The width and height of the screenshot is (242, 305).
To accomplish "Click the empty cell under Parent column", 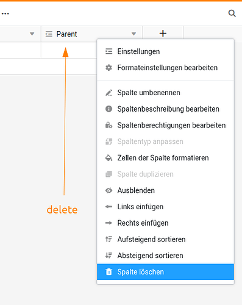I will click(69, 50).
